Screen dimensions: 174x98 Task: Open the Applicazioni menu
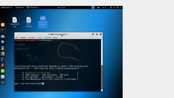point(7,7)
